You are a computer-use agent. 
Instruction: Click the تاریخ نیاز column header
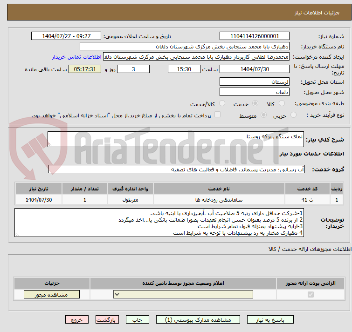coord(39,189)
